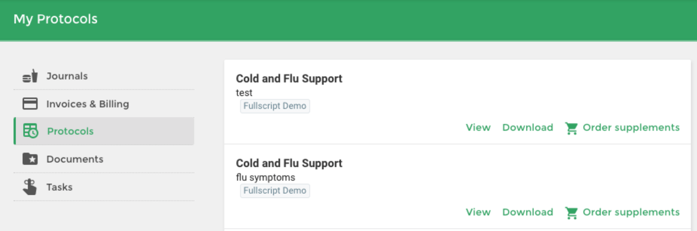Click the Tasks hand-pointer icon
Viewport: 697px width, 231px height.
pos(30,187)
